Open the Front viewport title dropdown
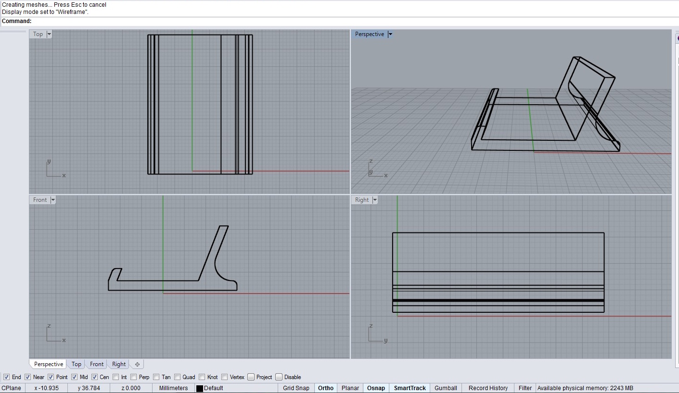The height and width of the screenshot is (393, 679). pyautogui.click(x=53, y=200)
